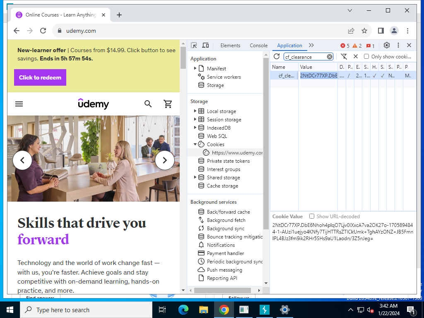The image size is (424, 318).
Task: Switch to the Elements tab
Action: [x=230, y=46]
